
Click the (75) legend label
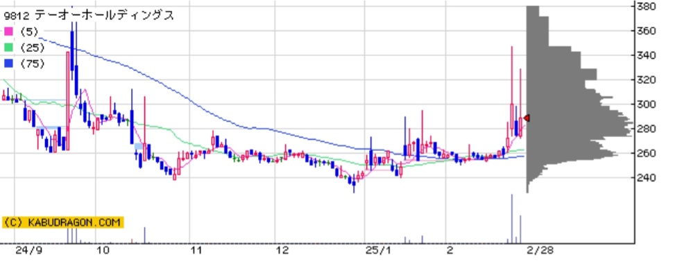33,64
